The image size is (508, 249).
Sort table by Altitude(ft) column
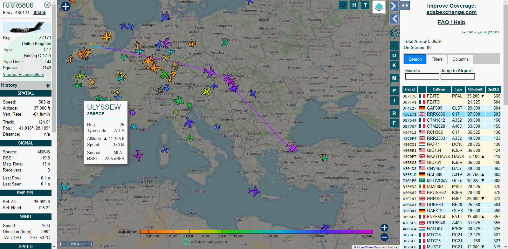[x=475, y=89]
